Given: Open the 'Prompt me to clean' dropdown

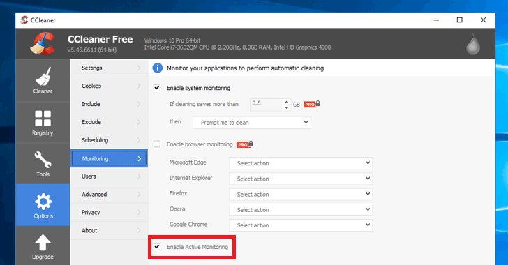Looking at the screenshot, I should [252, 123].
